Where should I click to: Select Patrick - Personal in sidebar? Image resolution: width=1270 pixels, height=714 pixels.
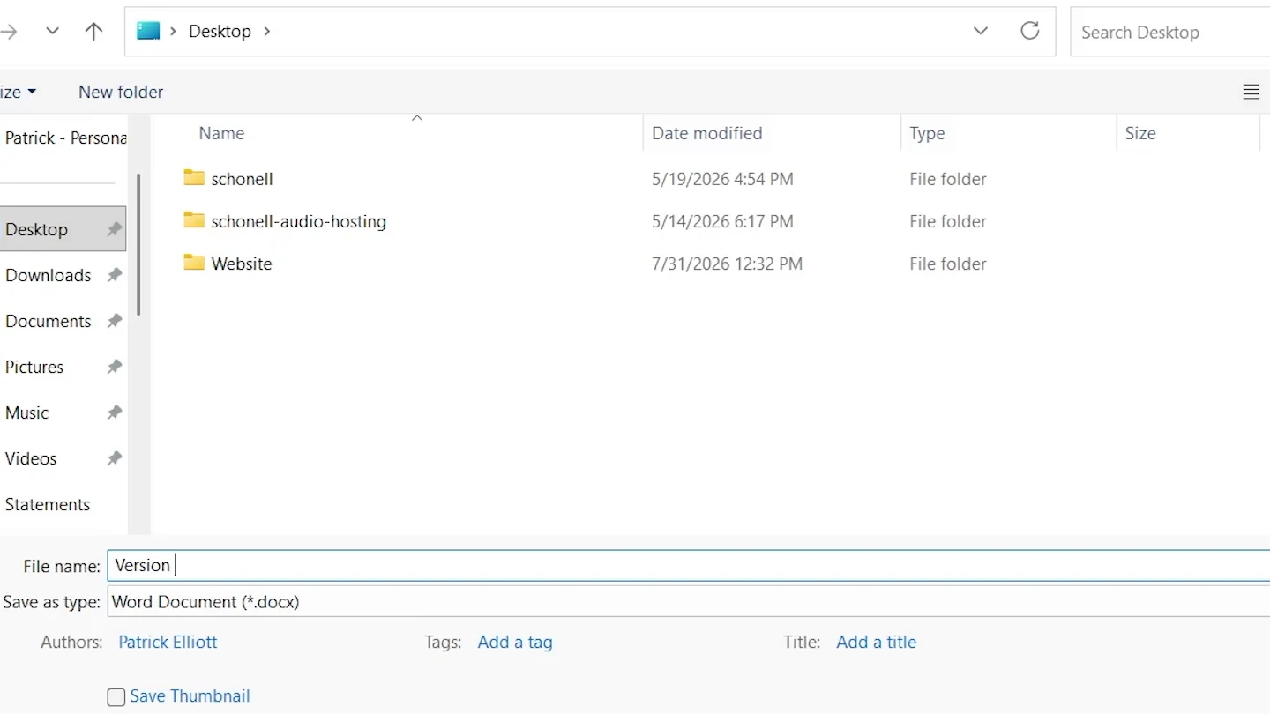(66, 138)
